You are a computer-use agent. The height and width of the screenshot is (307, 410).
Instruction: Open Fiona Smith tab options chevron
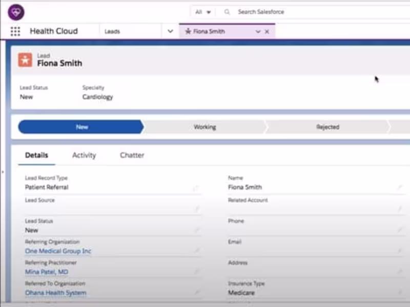tap(258, 32)
